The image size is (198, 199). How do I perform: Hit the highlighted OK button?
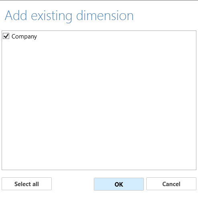point(119,184)
